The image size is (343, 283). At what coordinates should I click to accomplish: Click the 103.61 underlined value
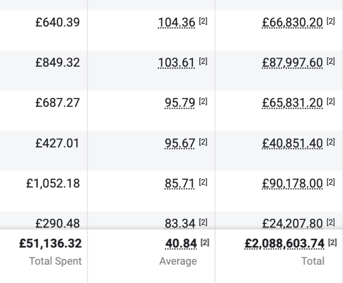(176, 63)
